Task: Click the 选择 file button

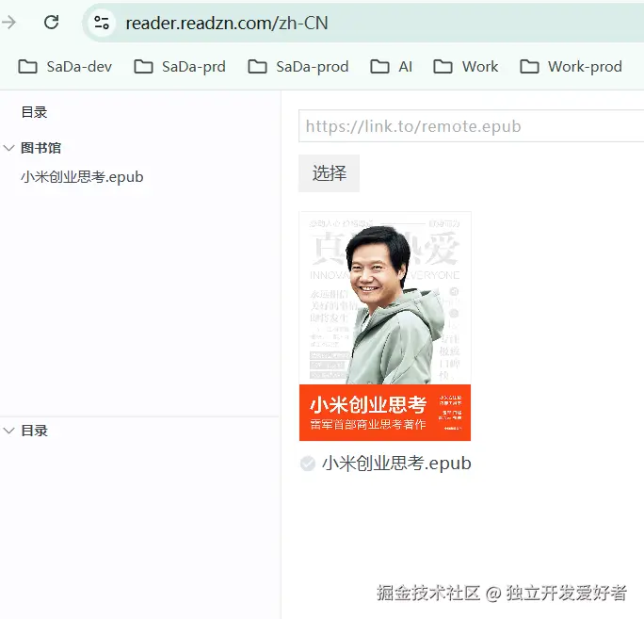Action: click(329, 173)
